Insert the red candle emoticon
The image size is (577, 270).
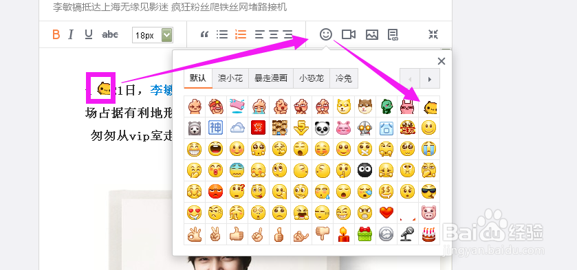[344, 234]
